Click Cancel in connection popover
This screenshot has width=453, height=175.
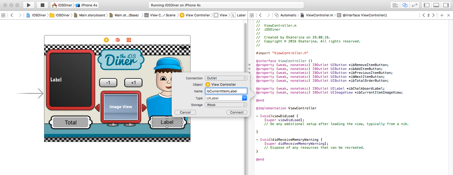[185, 112]
